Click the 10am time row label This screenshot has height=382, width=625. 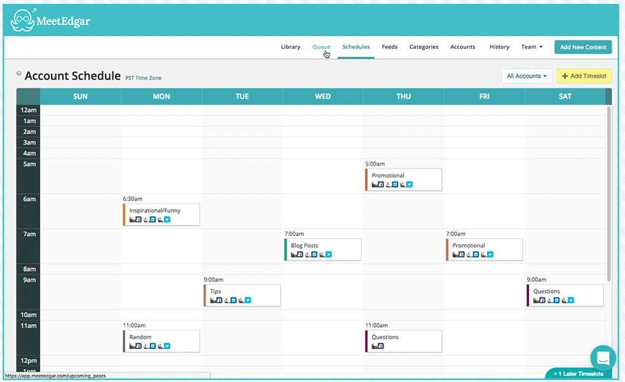coord(29,315)
